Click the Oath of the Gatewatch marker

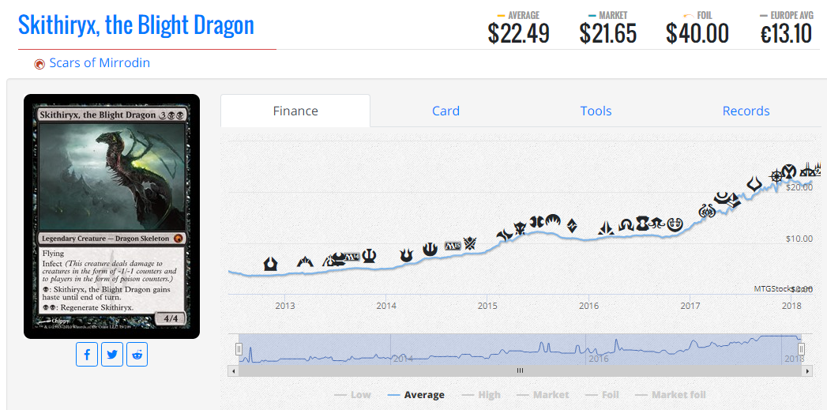click(606, 228)
